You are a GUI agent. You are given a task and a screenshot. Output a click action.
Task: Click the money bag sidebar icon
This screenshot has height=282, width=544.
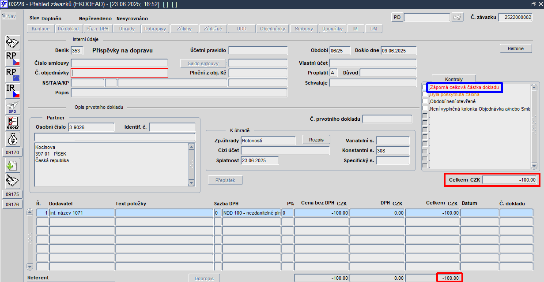coord(13,139)
